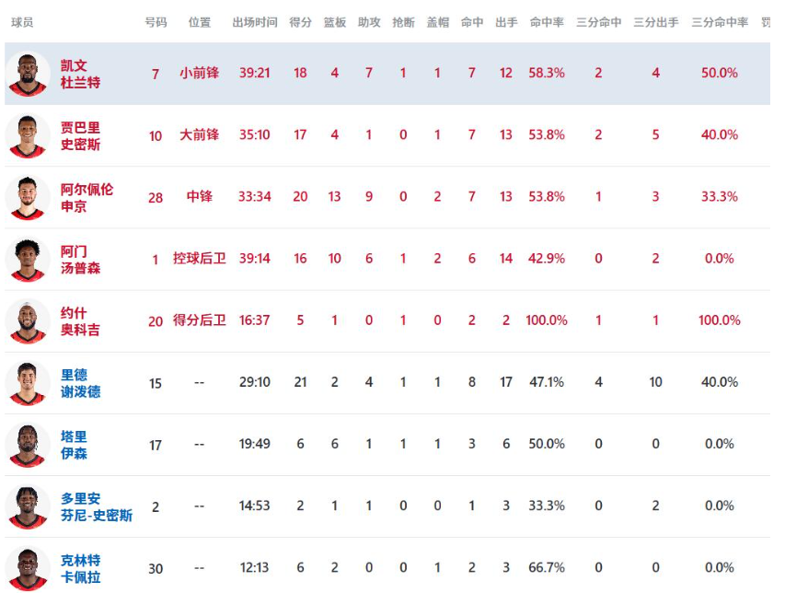This screenshot has width=785, height=593.
Task: Click Jabari Smith's (贾巴里 史密斯) headshot photo
Action: 28,135
